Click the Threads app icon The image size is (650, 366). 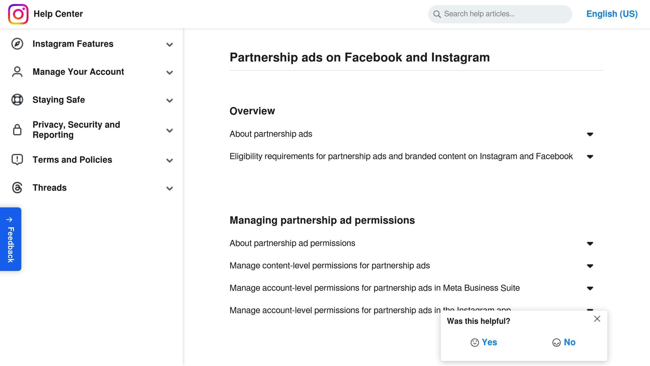tap(17, 188)
